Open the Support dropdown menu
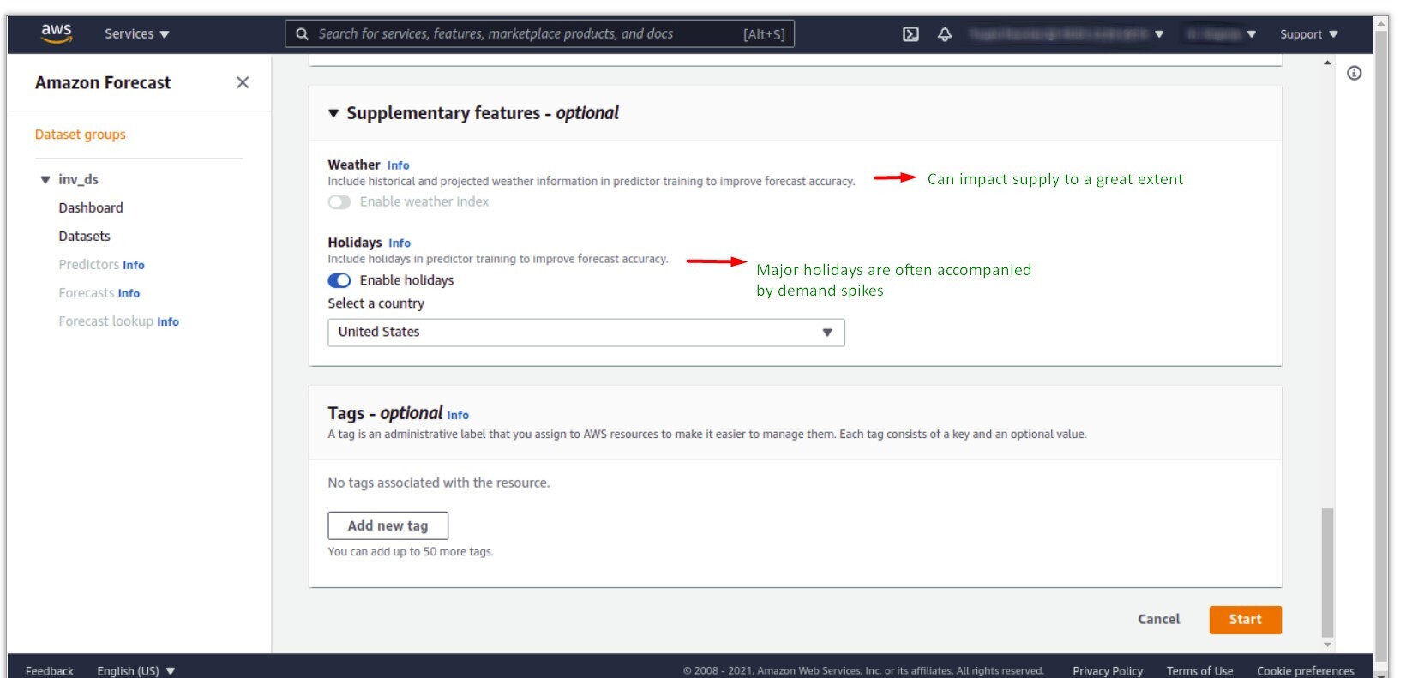The image size is (1418, 678). 1308,34
